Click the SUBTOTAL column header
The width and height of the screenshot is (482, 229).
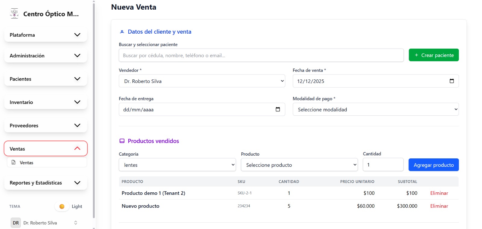[407, 182]
